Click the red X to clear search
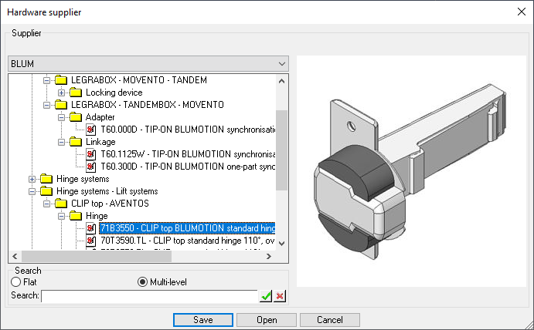 click(x=280, y=296)
